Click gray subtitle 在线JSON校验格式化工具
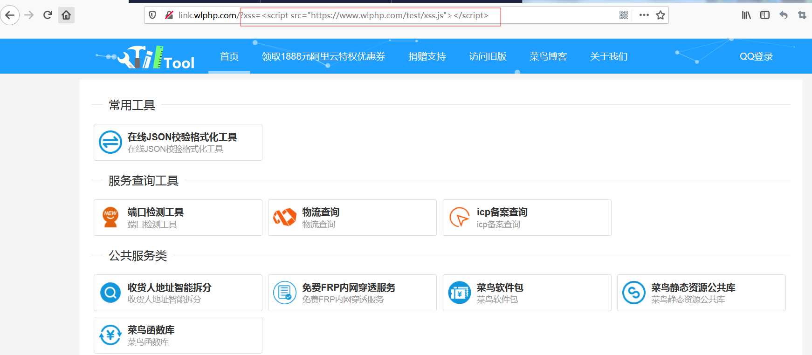This screenshot has height=355, width=812. tap(175, 149)
